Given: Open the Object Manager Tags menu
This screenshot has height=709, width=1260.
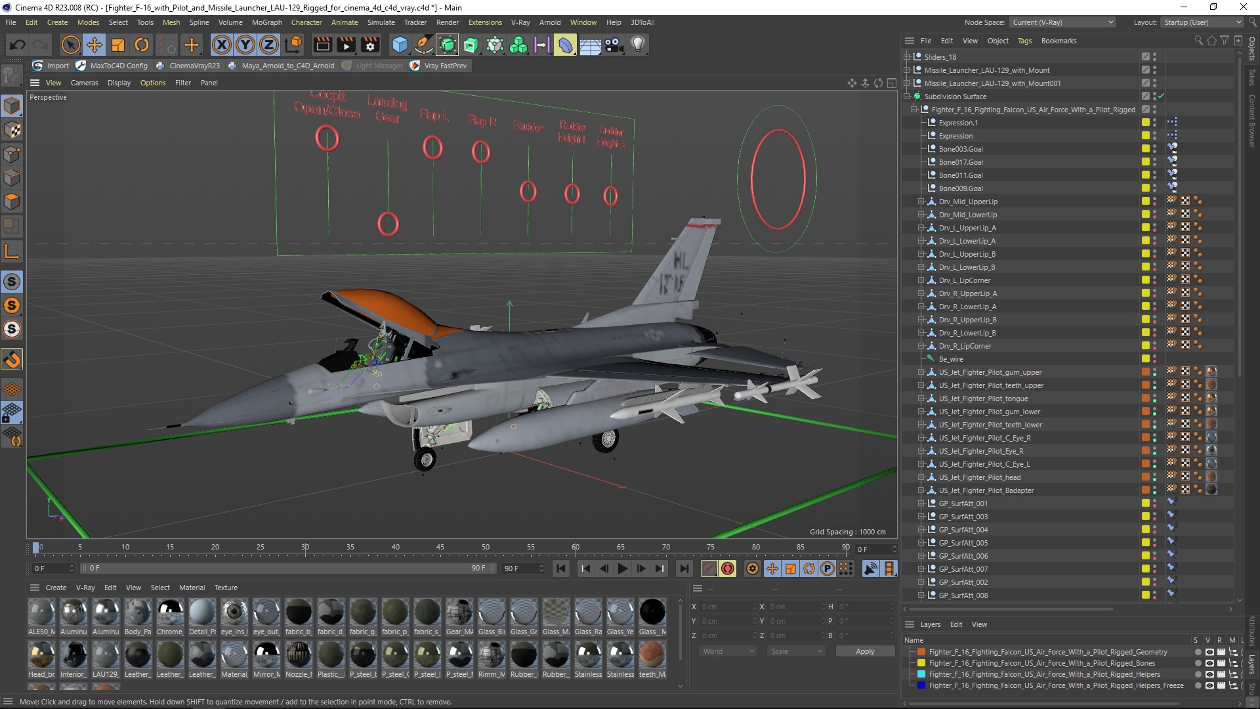Looking at the screenshot, I should tap(1024, 41).
